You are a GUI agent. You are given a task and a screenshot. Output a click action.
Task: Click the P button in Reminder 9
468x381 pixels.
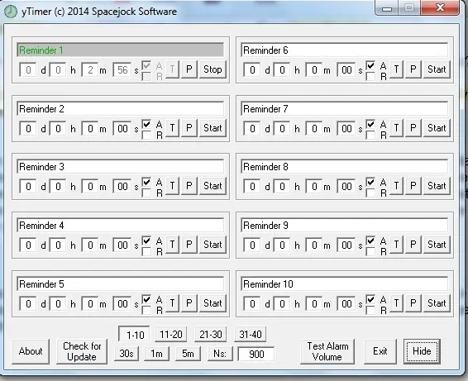pyautogui.click(x=413, y=245)
